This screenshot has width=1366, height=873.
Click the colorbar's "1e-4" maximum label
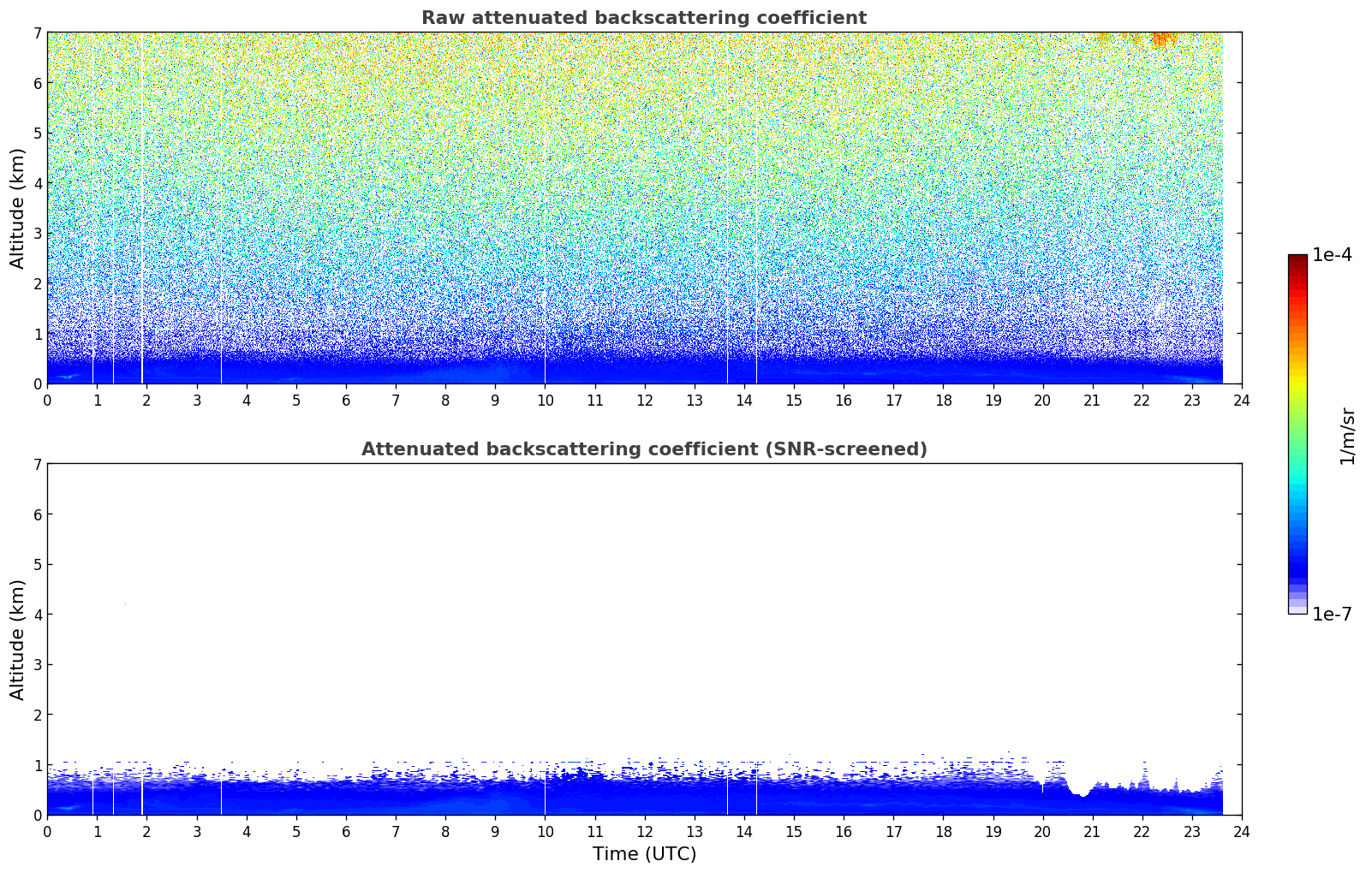click(x=1332, y=255)
